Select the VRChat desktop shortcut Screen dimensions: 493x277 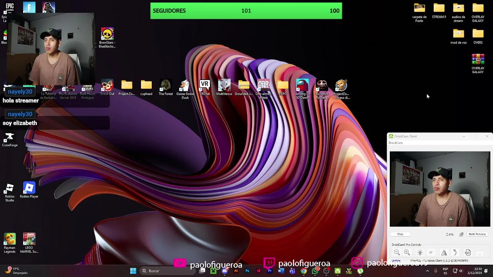coord(205,88)
